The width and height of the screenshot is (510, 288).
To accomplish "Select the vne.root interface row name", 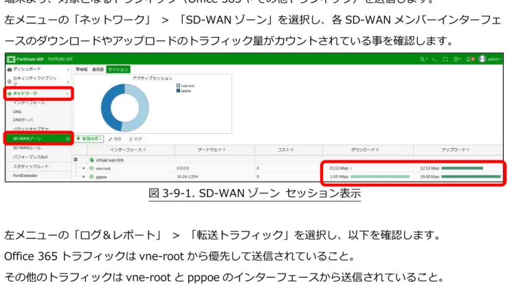I will click(x=103, y=169).
